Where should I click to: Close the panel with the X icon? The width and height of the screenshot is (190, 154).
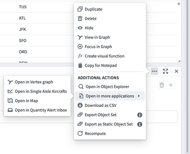point(176,71)
